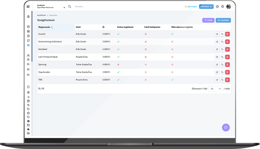
Task: Edit the Gerinctréning várólistával row
Action: pyautogui.click(x=217, y=42)
